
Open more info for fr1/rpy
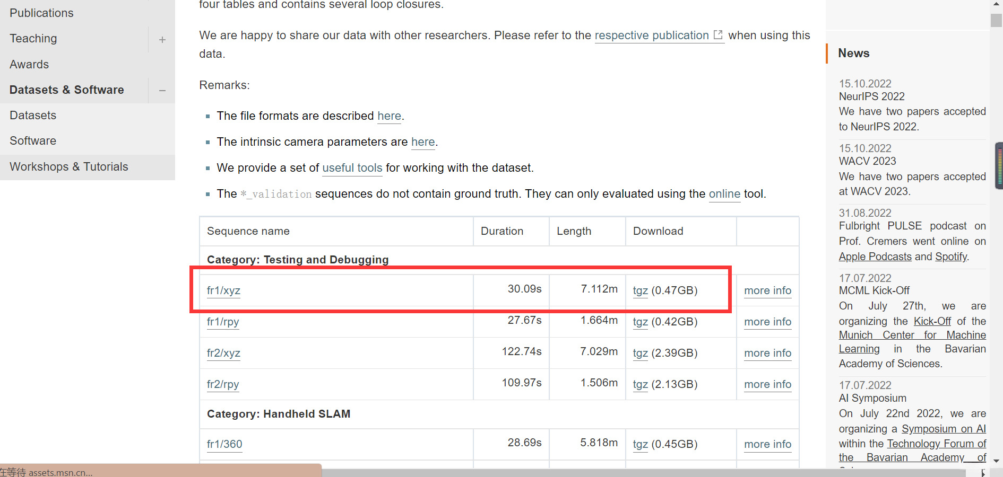coord(767,322)
